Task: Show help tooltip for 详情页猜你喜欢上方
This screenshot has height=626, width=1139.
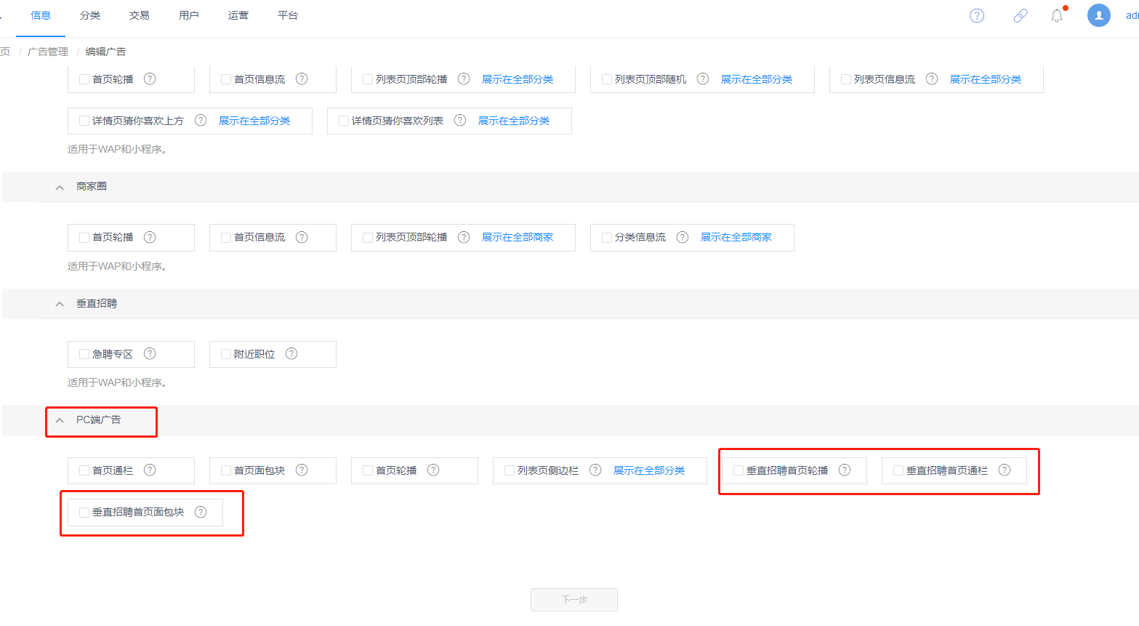Action: tap(201, 121)
